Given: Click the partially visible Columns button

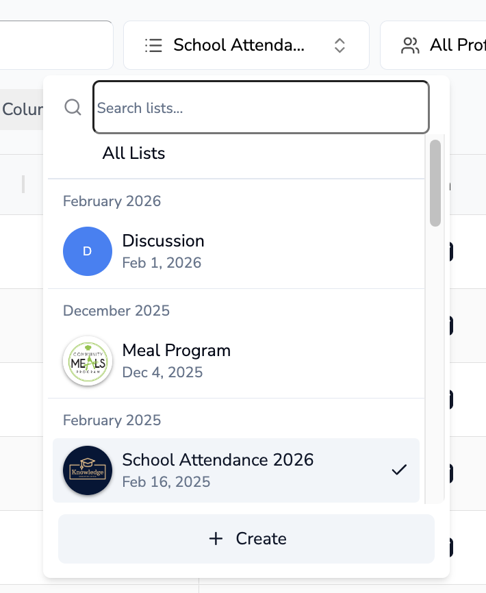Looking at the screenshot, I should coord(22,110).
